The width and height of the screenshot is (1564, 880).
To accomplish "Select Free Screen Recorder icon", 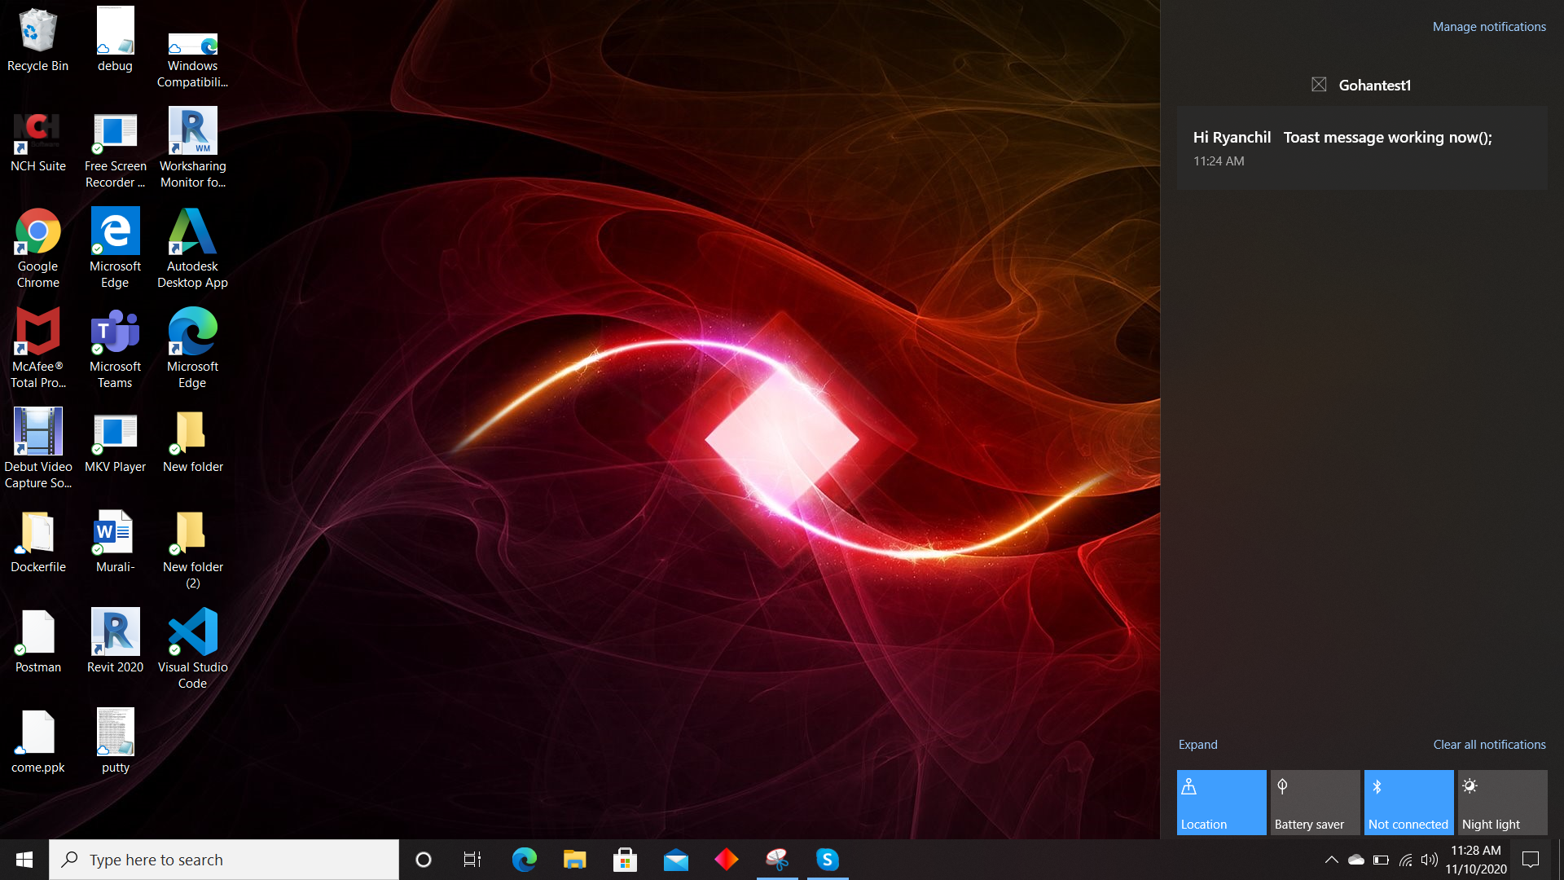I will pos(115,150).
